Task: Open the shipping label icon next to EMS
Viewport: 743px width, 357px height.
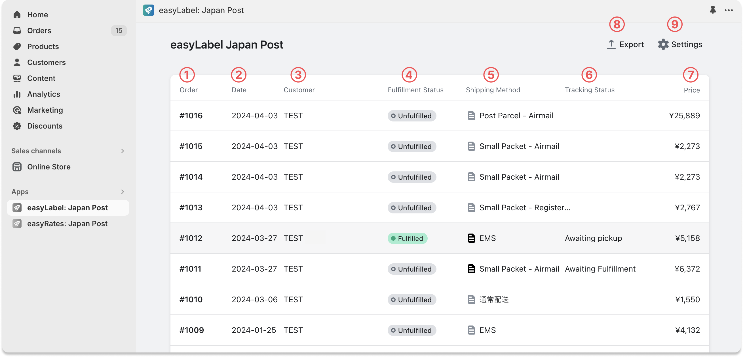Action: pos(472,238)
